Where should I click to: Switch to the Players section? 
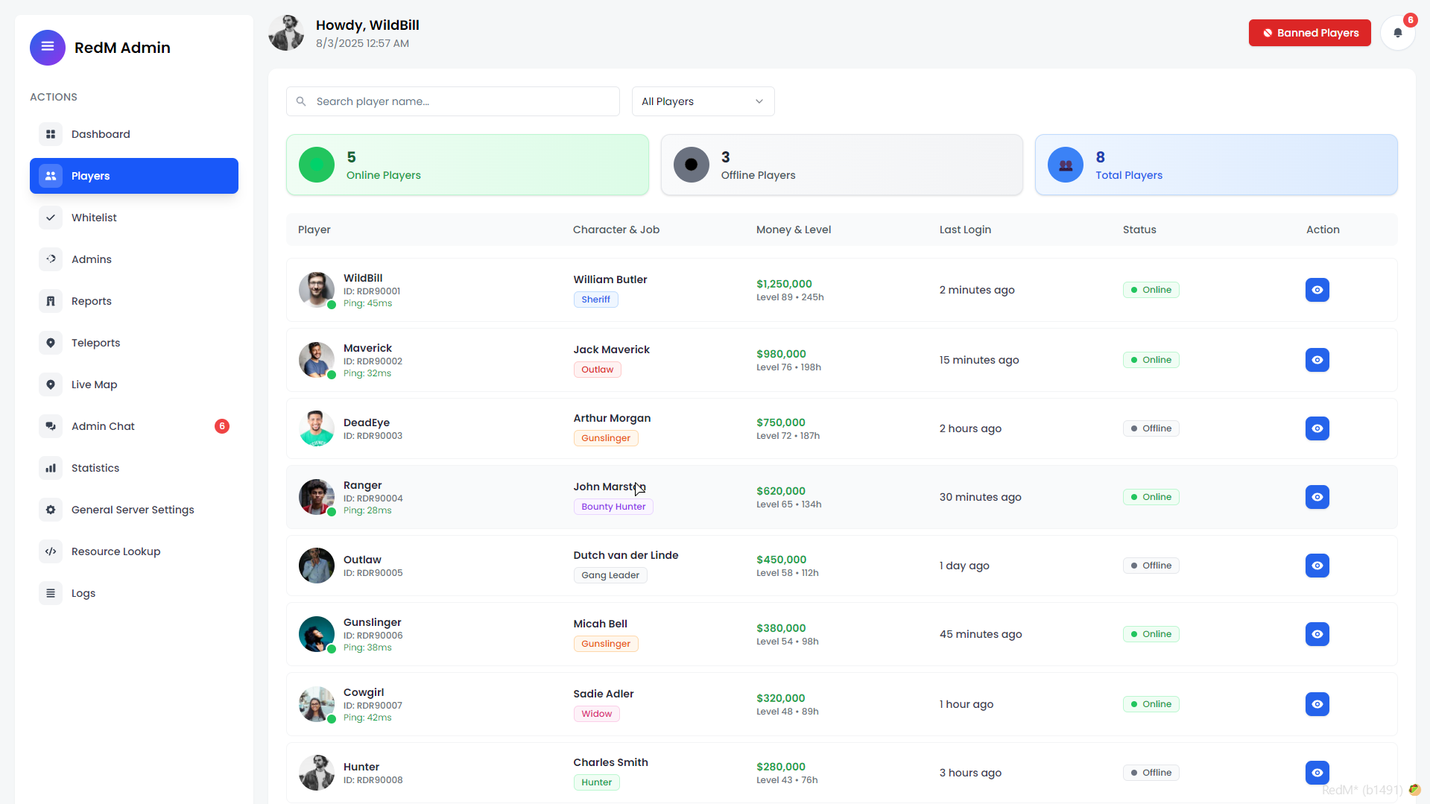[90, 176]
